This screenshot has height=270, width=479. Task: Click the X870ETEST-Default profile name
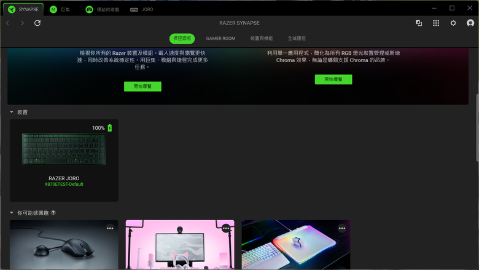click(64, 184)
